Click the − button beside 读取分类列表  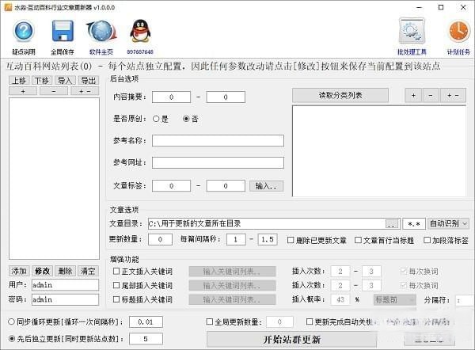pos(431,96)
